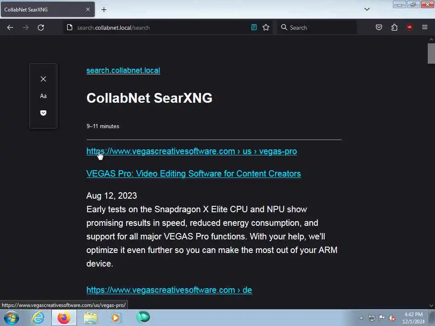The height and width of the screenshot is (326, 435).
Task: Open the Extensions puzzle icon
Action: [x=394, y=27]
